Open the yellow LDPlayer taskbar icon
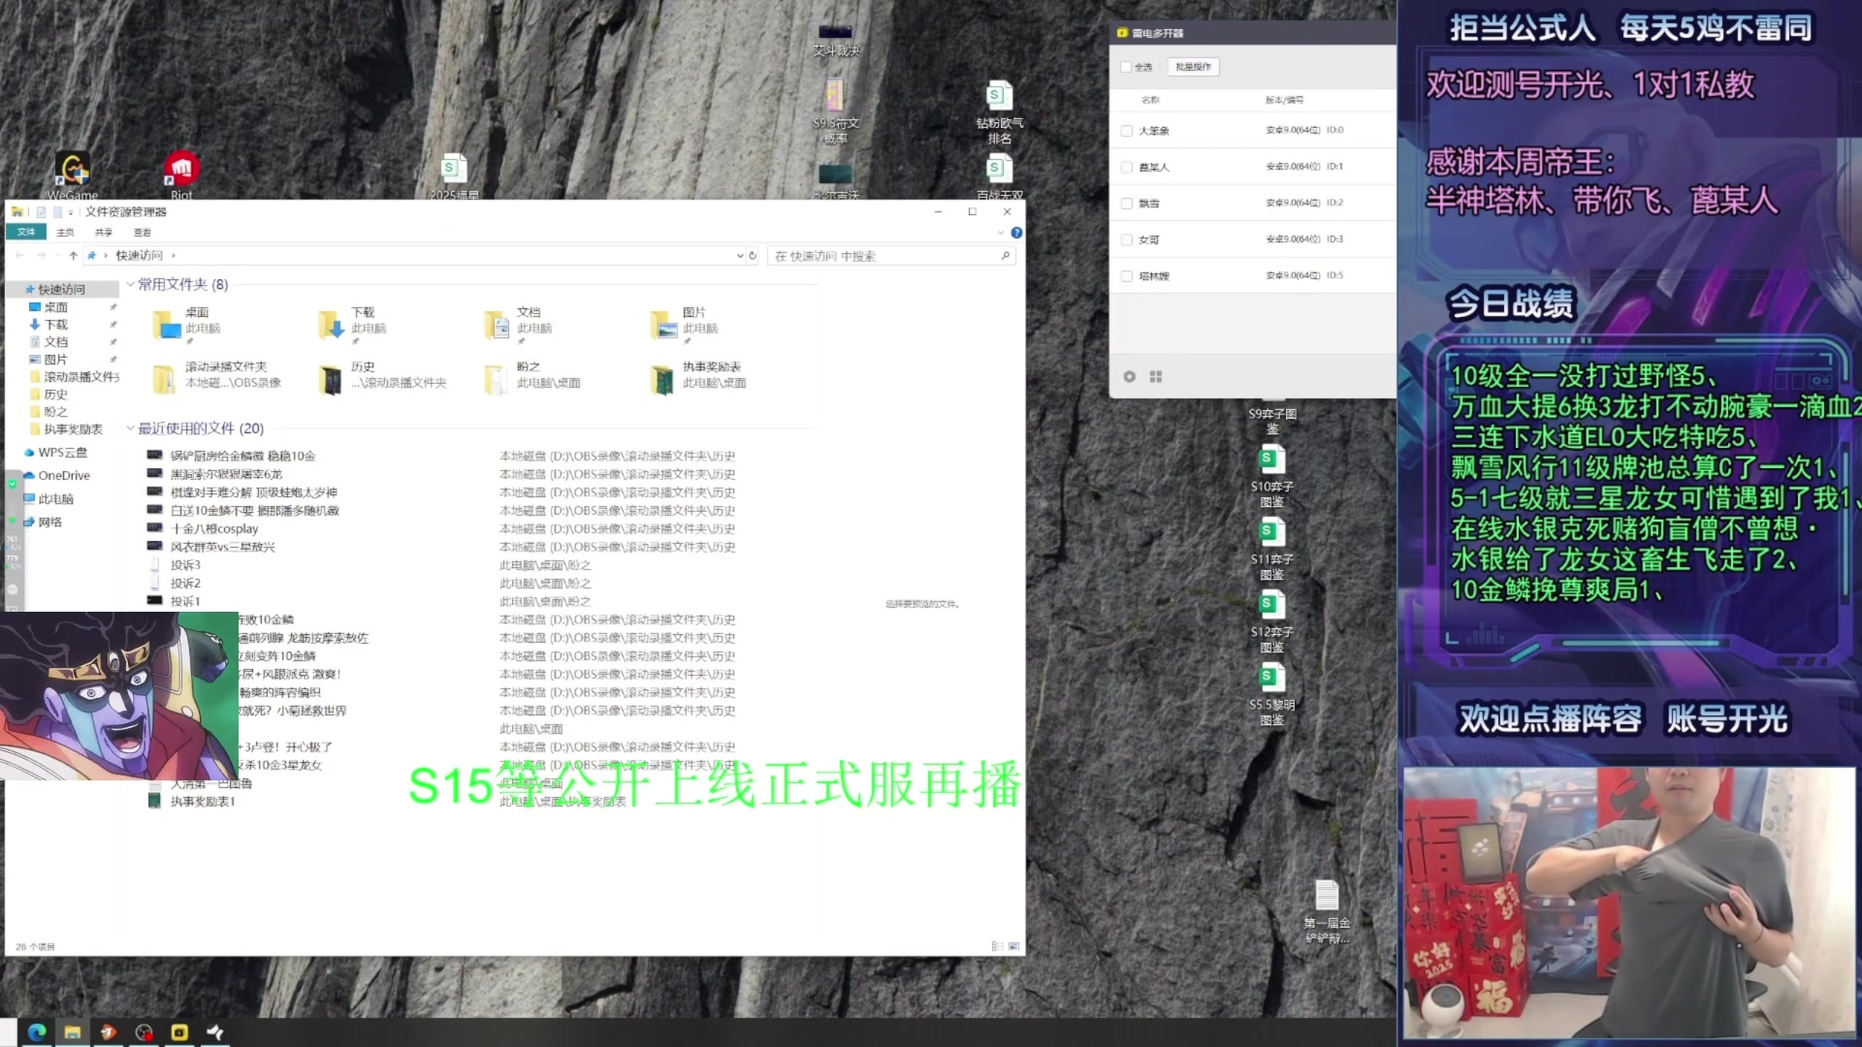 pyautogui.click(x=179, y=1032)
